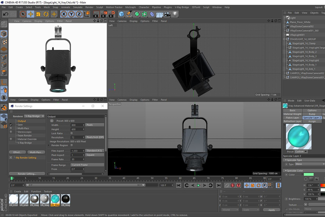The height and width of the screenshot is (217, 325).
Task: Click the Render Setting... button
Action: 27,174
